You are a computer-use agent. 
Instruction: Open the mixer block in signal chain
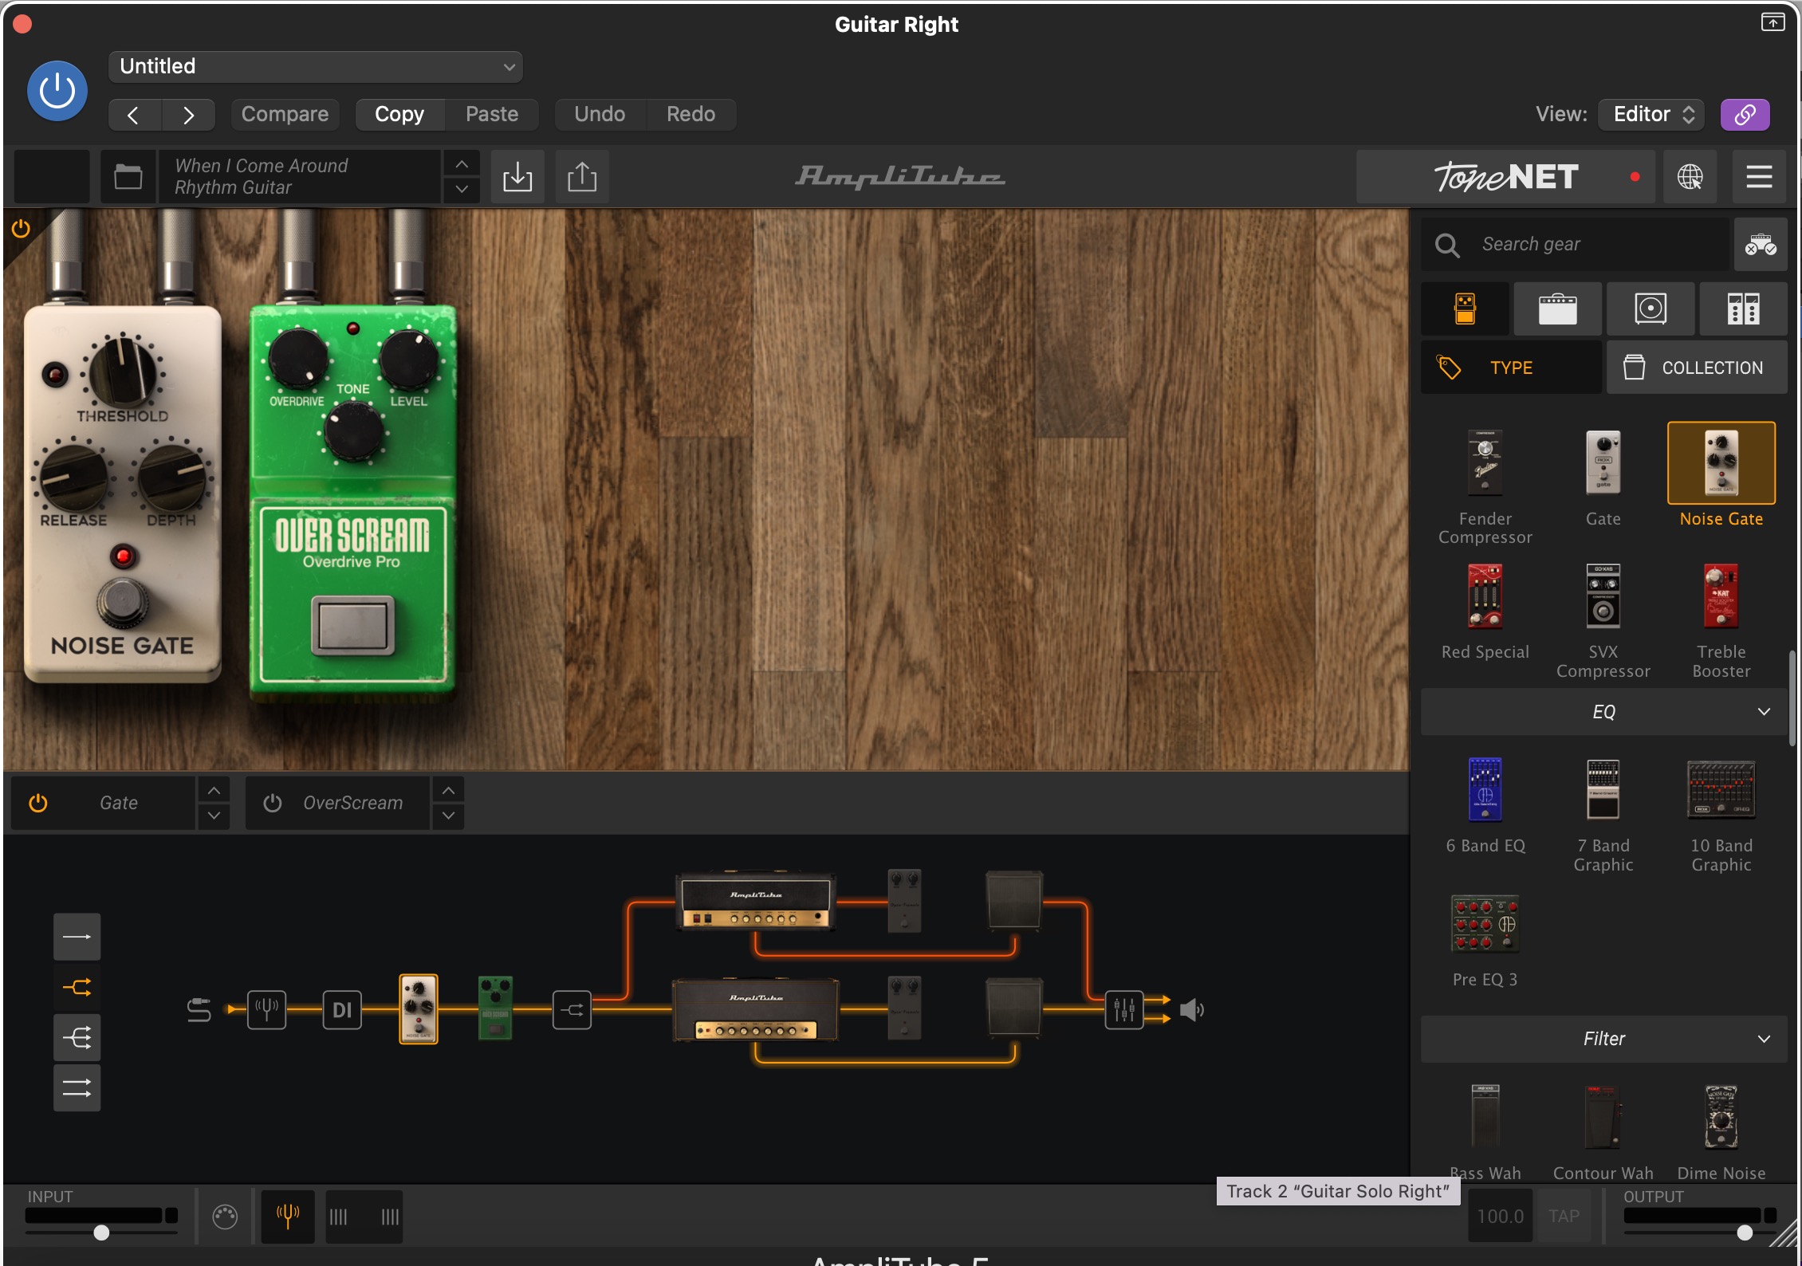tap(1124, 1009)
